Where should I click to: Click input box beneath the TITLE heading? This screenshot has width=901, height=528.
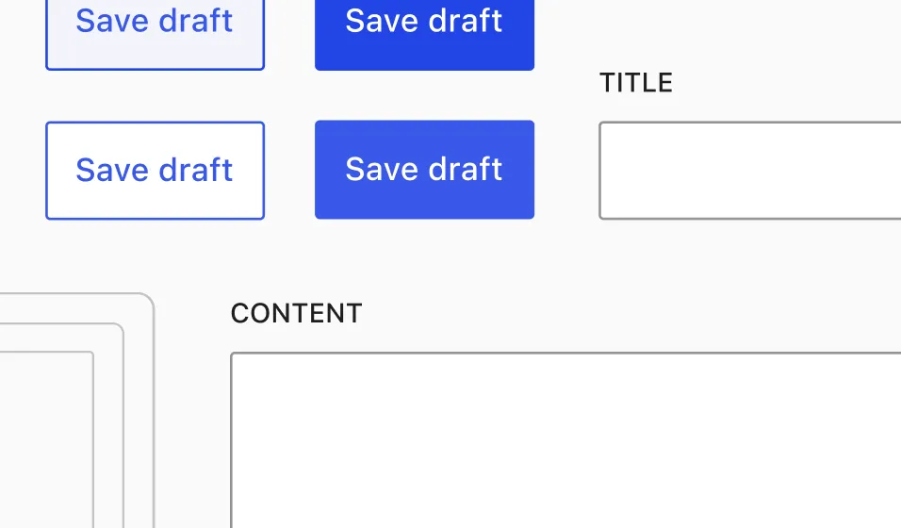750,171
